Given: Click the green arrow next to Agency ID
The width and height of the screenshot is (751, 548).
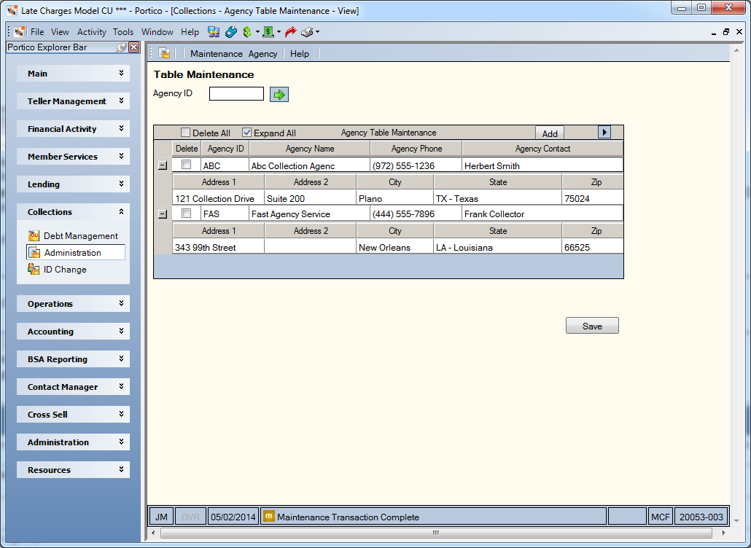Looking at the screenshot, I should click(x=279, y=94).
